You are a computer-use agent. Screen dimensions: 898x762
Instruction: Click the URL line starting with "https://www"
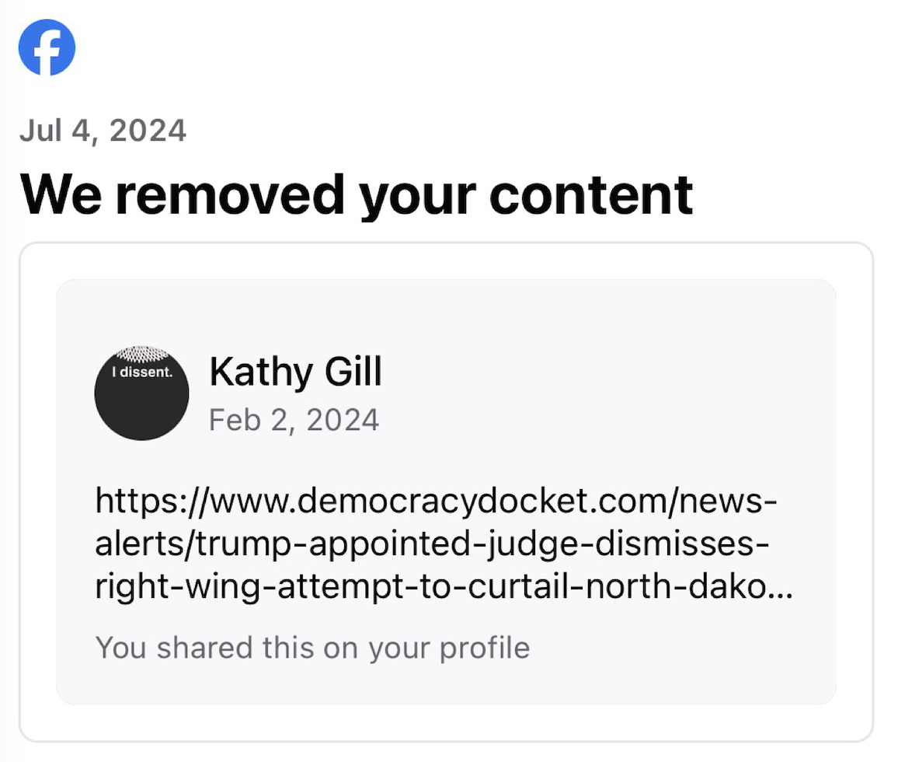point(436,502)
